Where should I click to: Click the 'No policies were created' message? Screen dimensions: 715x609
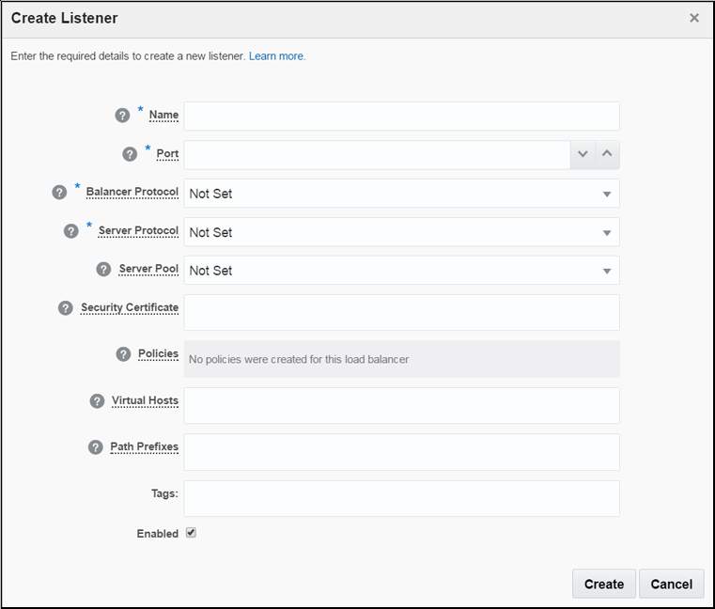point(299,359)
